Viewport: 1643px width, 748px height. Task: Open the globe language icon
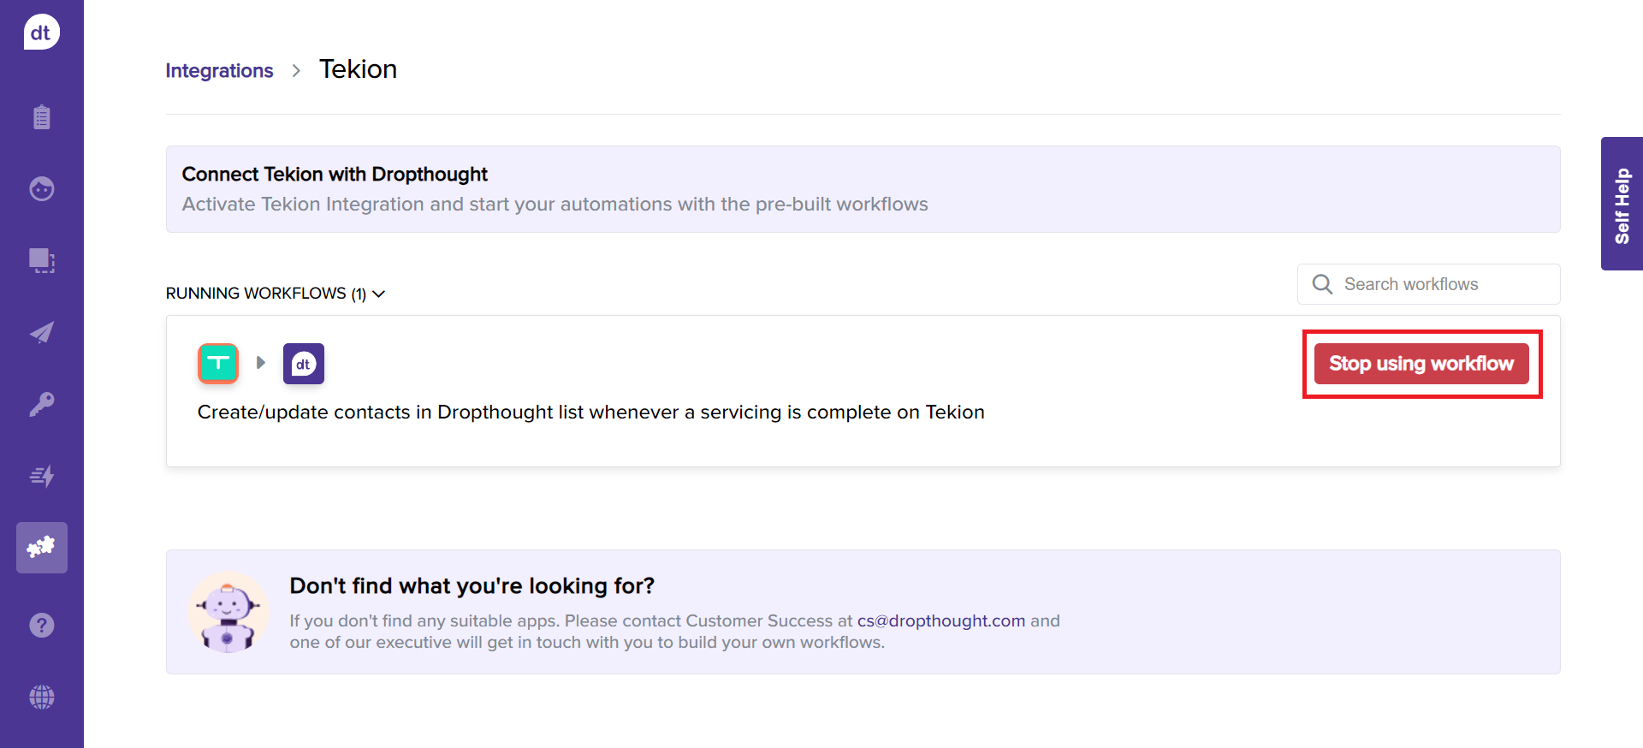tap(41, 698)
